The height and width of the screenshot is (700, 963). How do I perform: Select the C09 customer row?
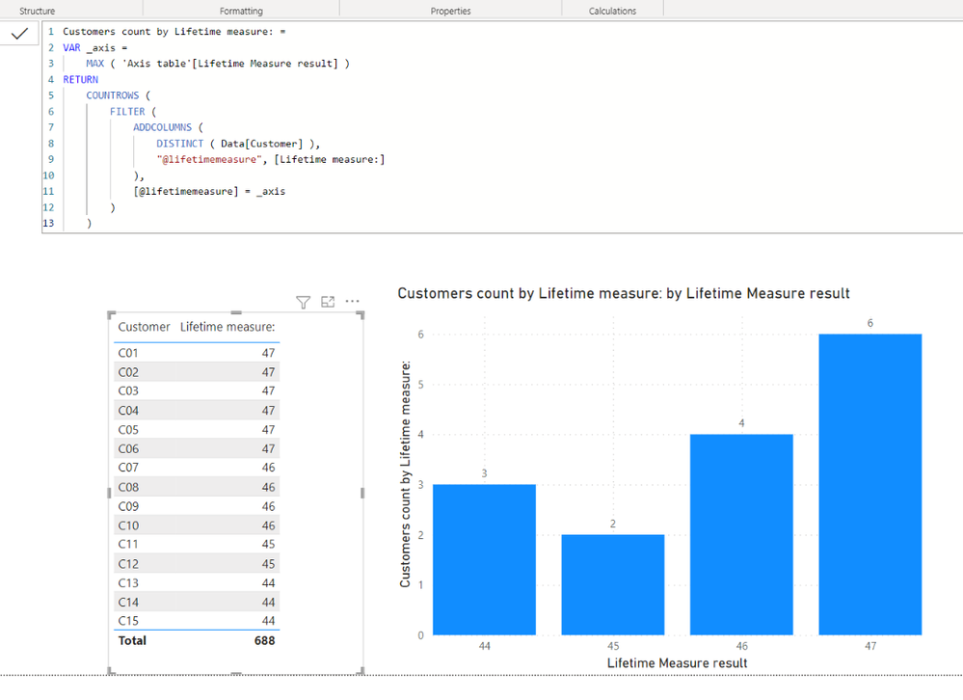coord(197,506)
